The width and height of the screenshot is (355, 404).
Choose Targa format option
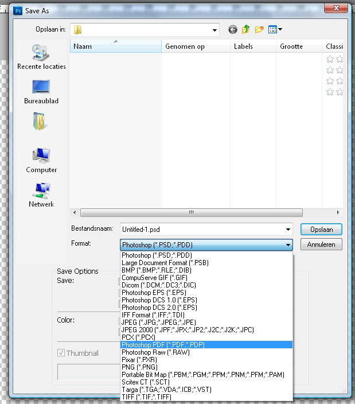coord(206,390)
